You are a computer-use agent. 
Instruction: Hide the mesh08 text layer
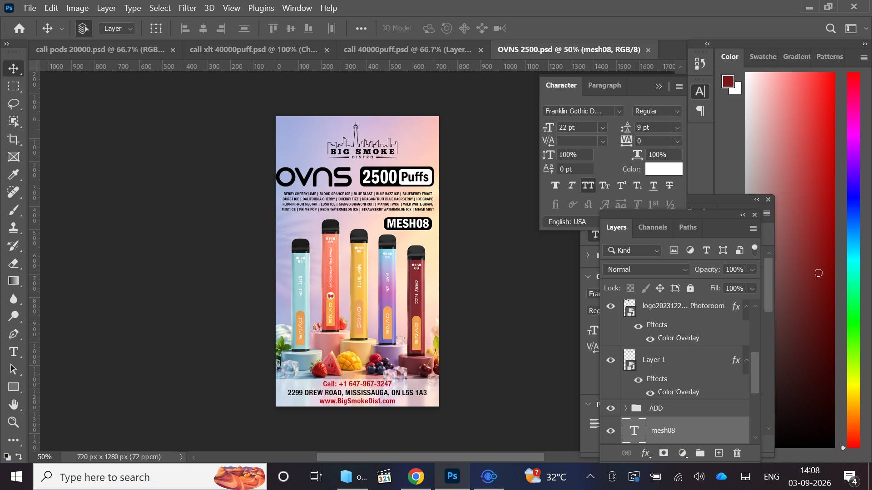(610, 431)
